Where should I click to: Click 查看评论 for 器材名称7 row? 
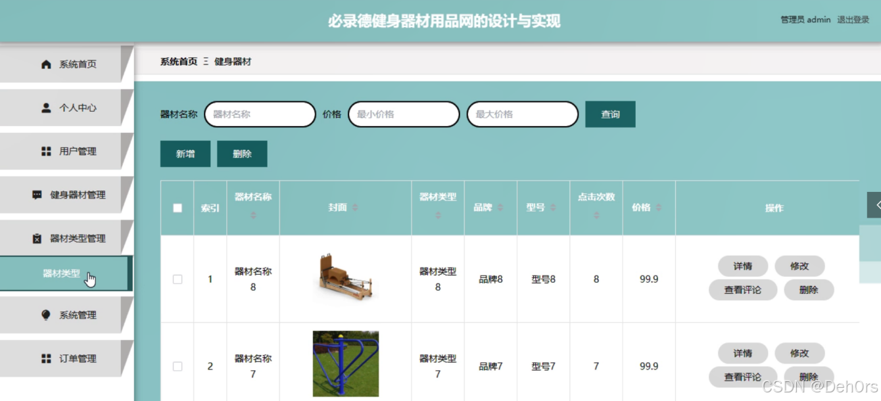tap(743, 377)
